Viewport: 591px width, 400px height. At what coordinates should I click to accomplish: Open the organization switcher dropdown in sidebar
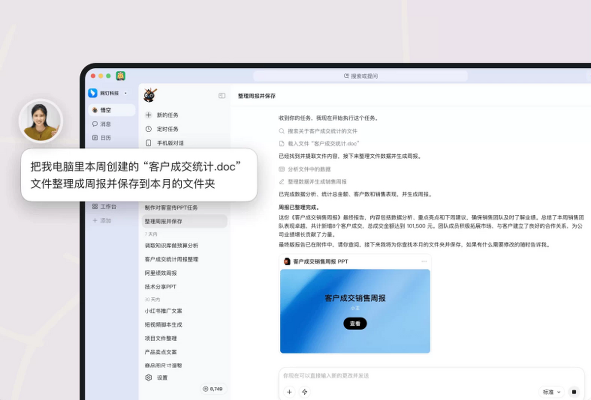click(126, 93)
